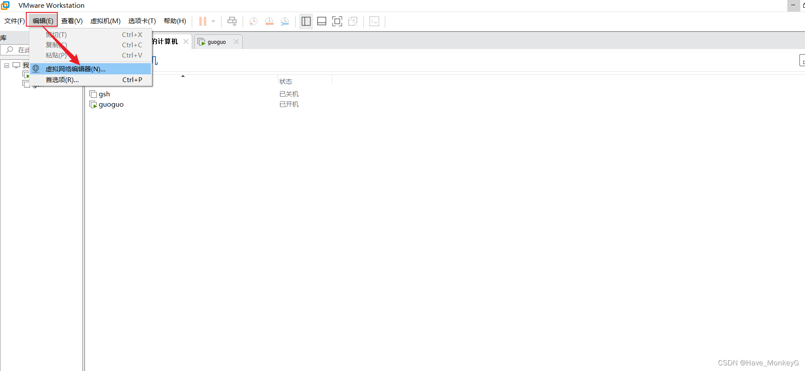This screenshot has width=805, height=371.
Task: Close the guoguo tab
Action: [236, 42]
